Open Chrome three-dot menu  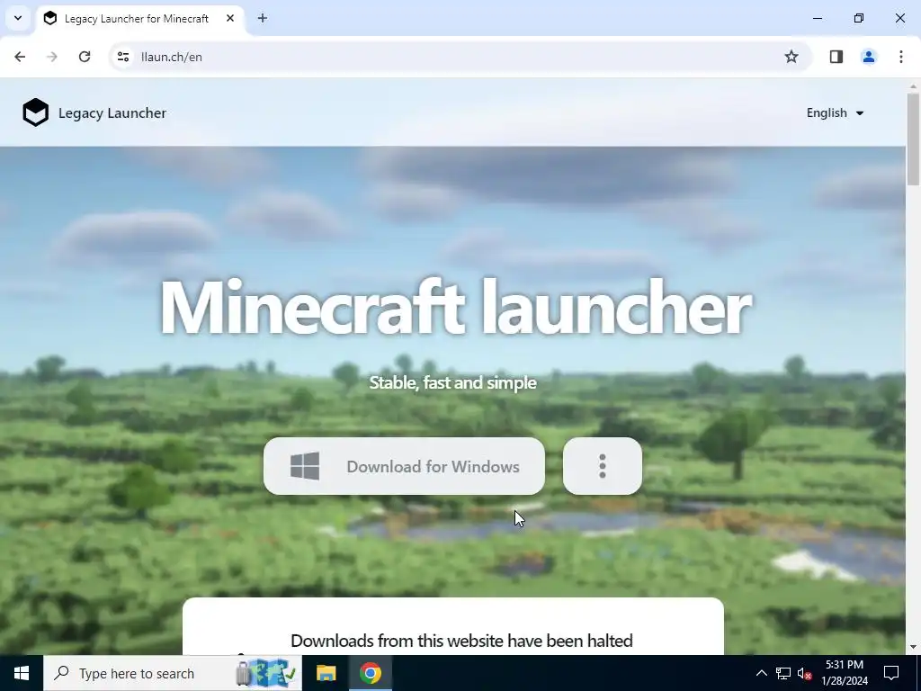(x=901, y=57)
